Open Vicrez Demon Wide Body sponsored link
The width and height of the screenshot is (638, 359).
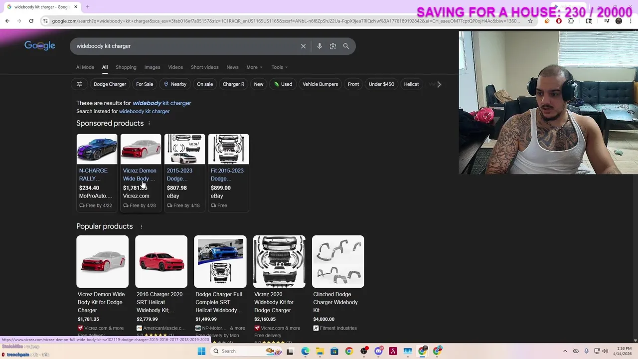[140, 175]
